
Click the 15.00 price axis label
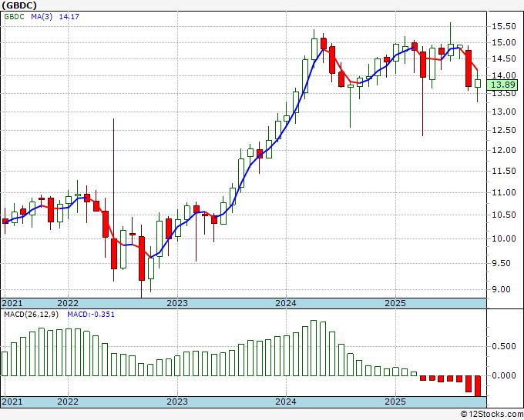tap(504, 42)
